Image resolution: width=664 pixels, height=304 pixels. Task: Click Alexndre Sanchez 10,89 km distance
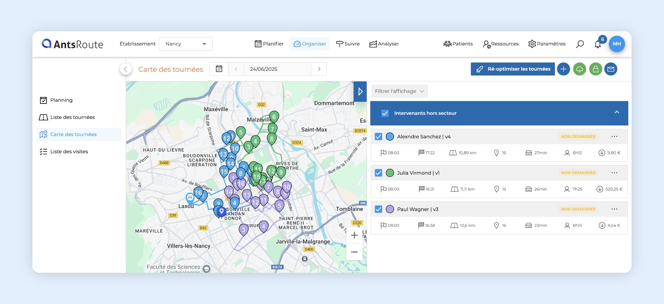pos(463,153)
